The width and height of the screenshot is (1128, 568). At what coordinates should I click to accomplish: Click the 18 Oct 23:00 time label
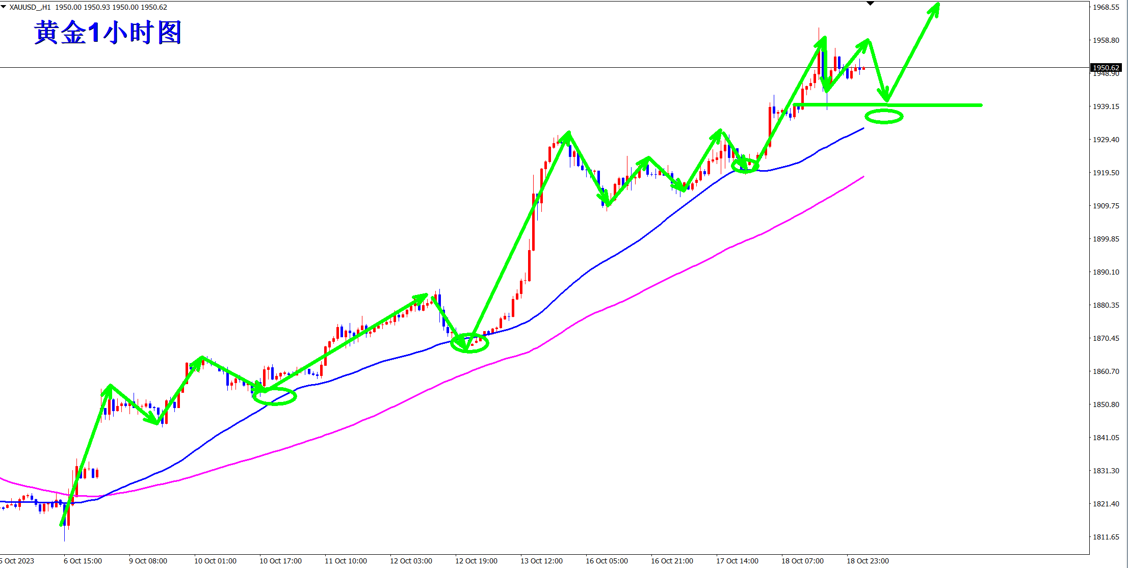click(868, 561)
